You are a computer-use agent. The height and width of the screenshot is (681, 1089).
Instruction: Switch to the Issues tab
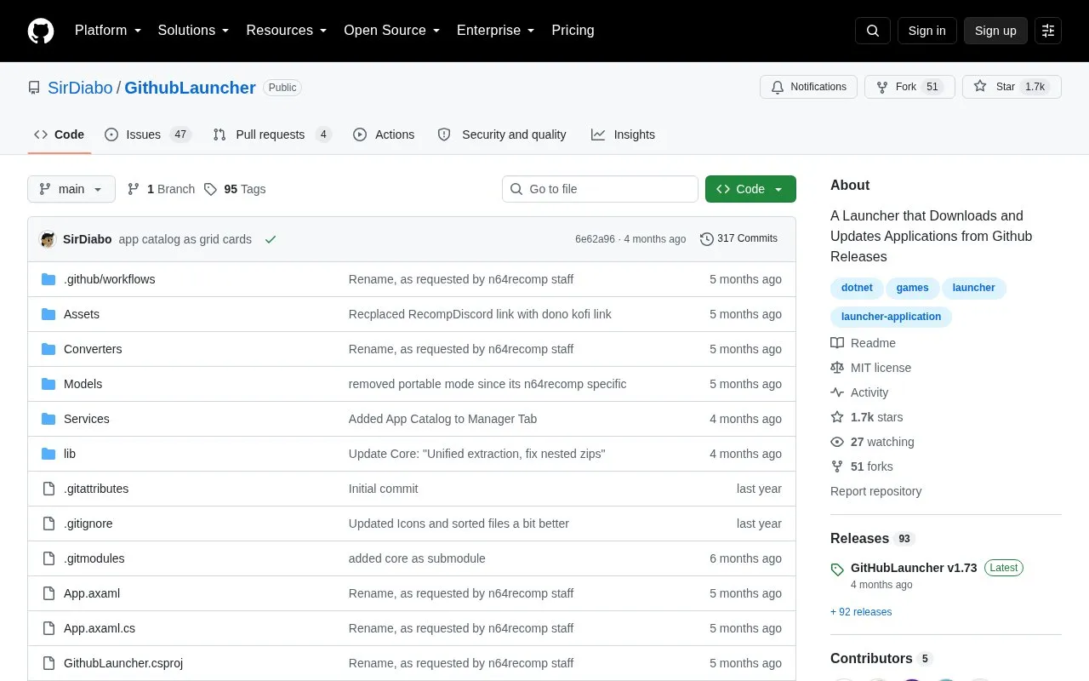[148, 134]
